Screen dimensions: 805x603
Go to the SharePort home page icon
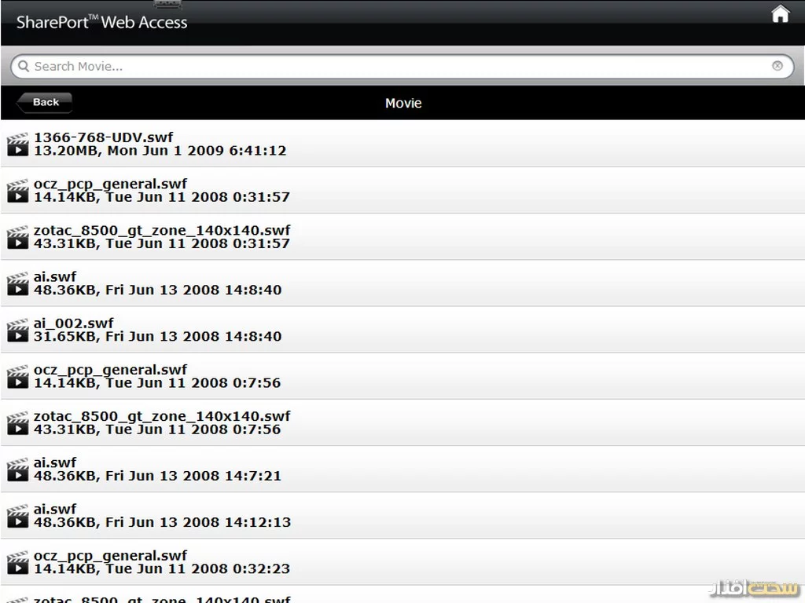(x=780, y=14)
